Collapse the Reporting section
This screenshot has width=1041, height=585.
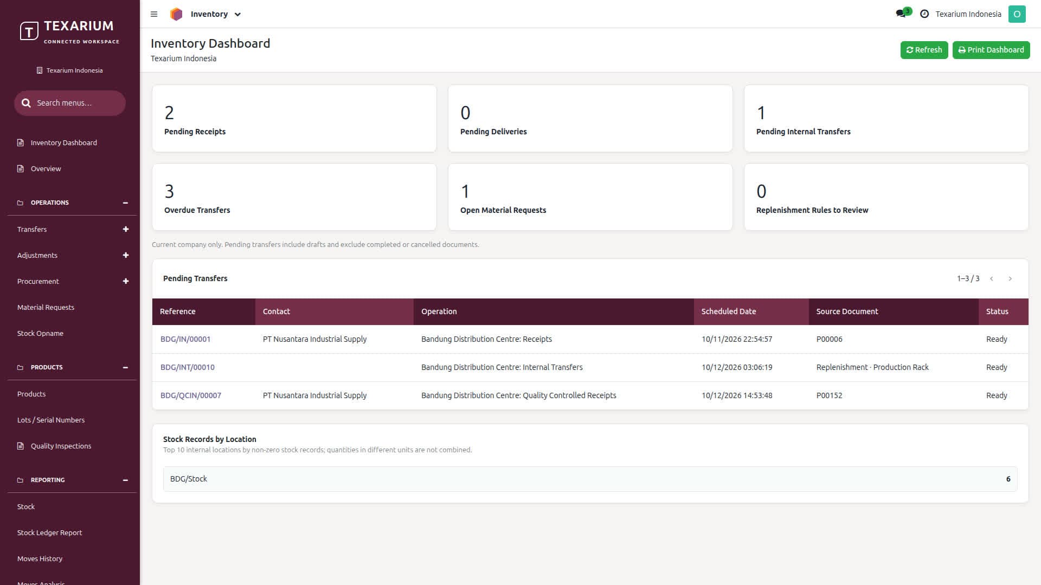pyautogui.click(x=125, y=480)
